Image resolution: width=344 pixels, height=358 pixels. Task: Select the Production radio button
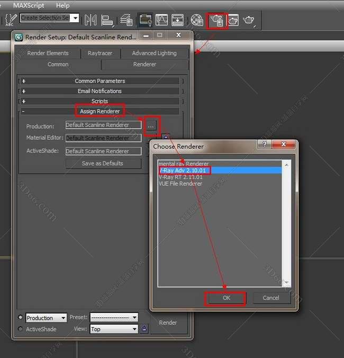tap(20, 317)
